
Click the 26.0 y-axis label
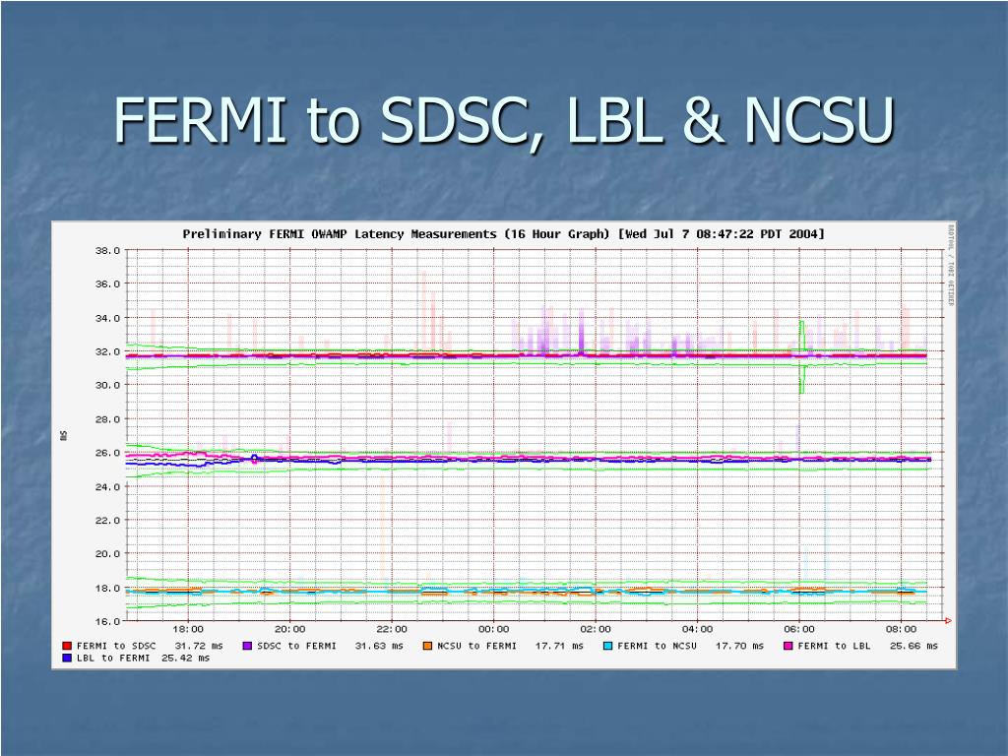107,453
